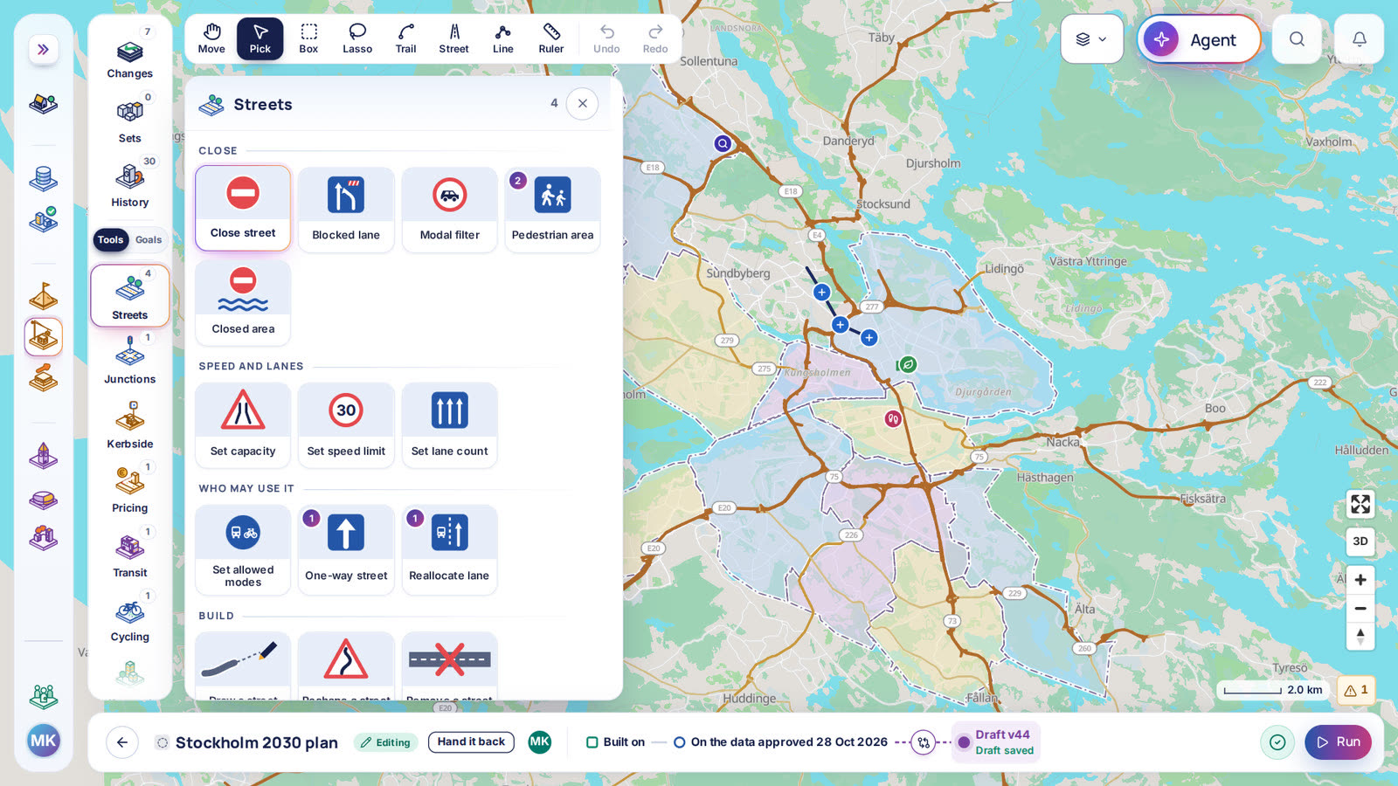Choose the Modal filter tool
Viewport: 1398px width, 786px height.
tap(450, 210)
